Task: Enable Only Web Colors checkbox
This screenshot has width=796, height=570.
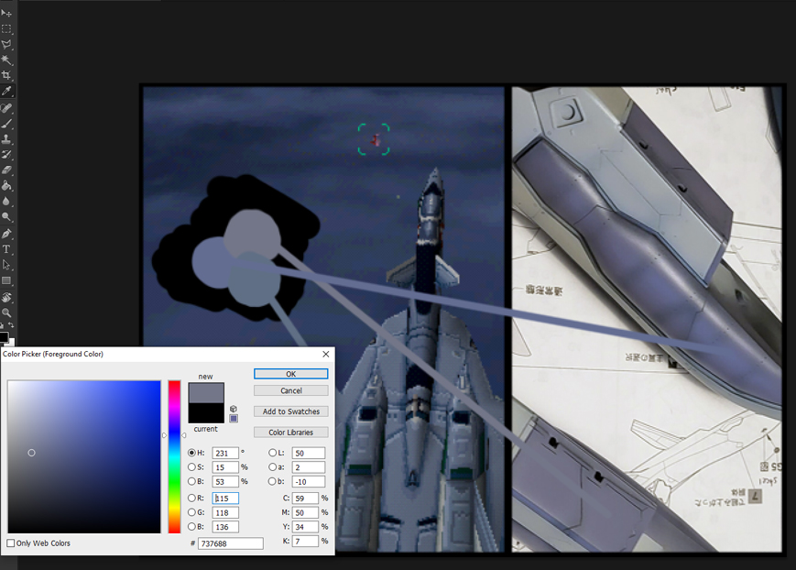Action: 11,543
